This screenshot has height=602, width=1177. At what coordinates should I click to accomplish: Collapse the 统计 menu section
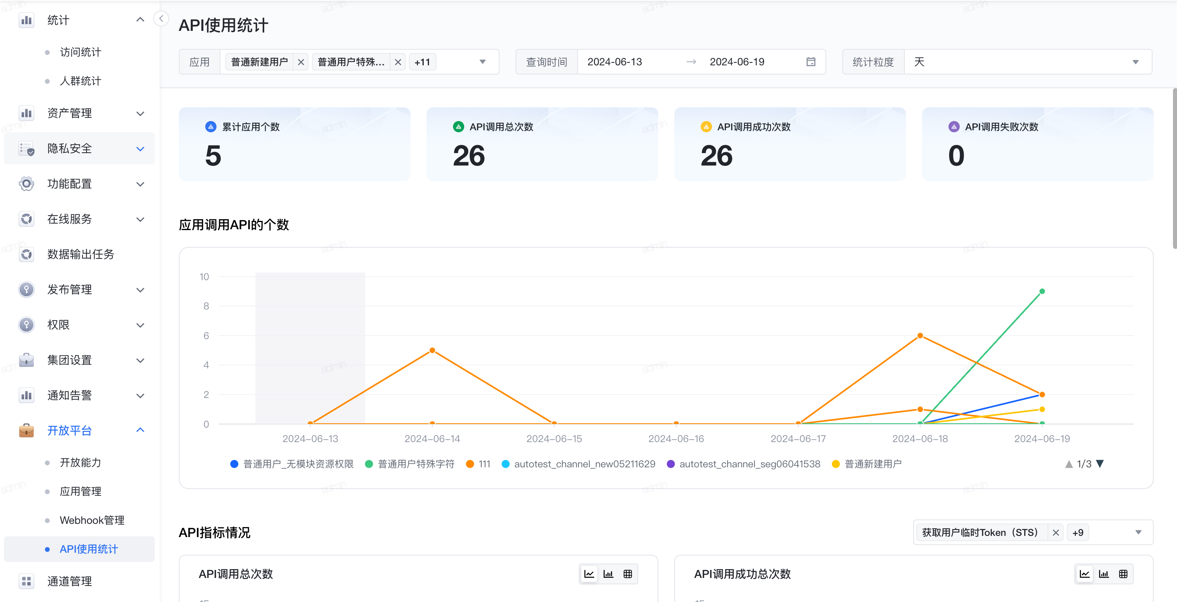point(140,20)
